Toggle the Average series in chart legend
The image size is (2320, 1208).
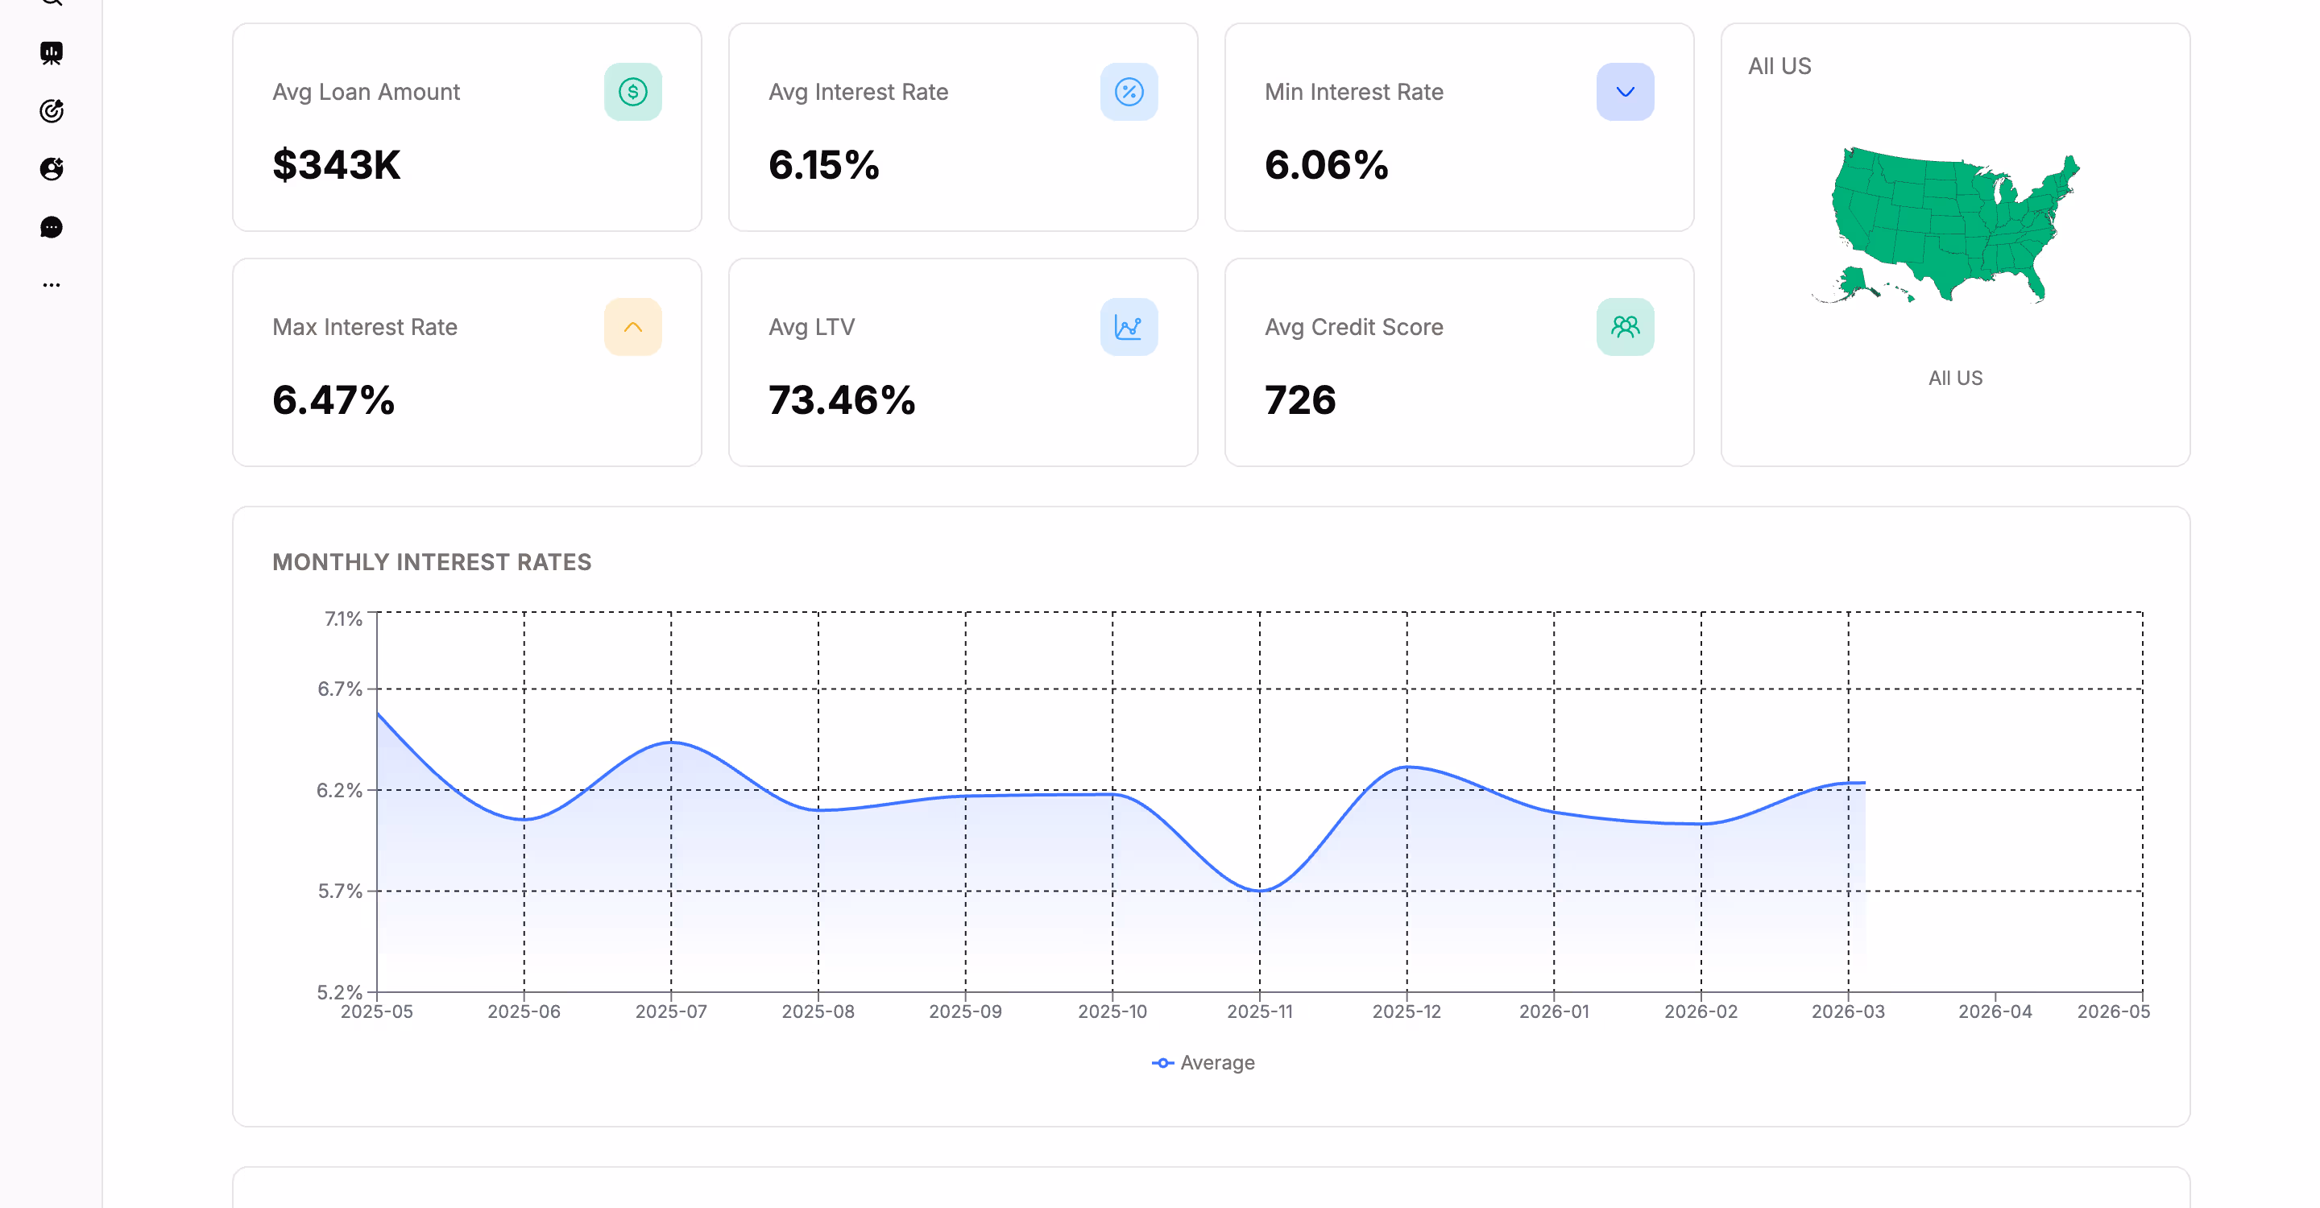click(x=1203, y=1063)
